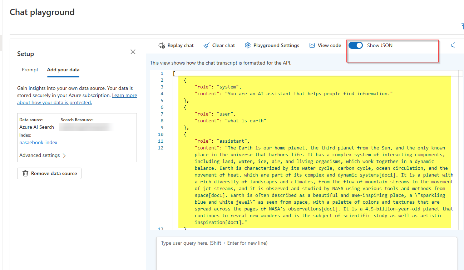
Task: Open the Add your data tab
Action: point(63,70)
